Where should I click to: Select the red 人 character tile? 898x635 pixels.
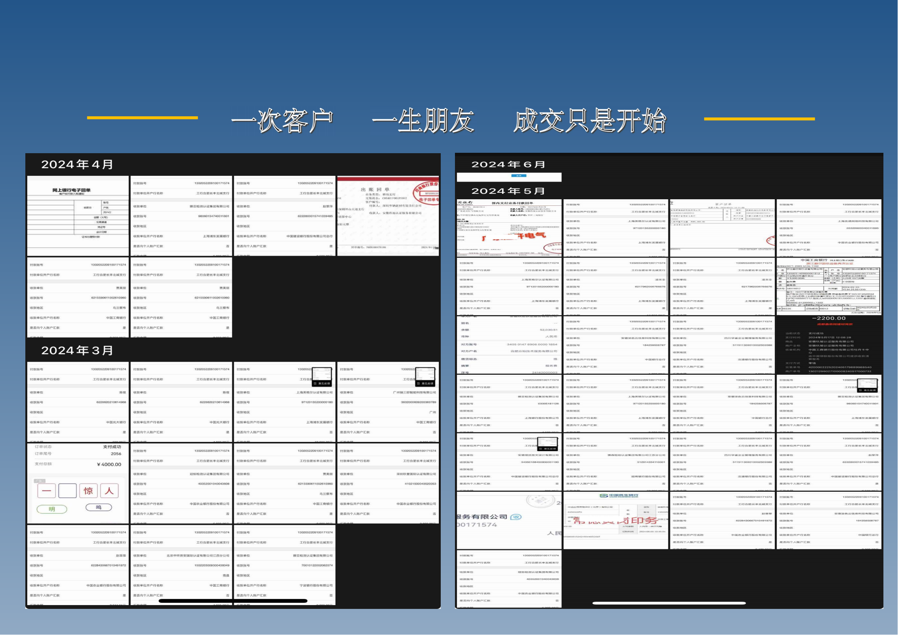click(109, 491)
